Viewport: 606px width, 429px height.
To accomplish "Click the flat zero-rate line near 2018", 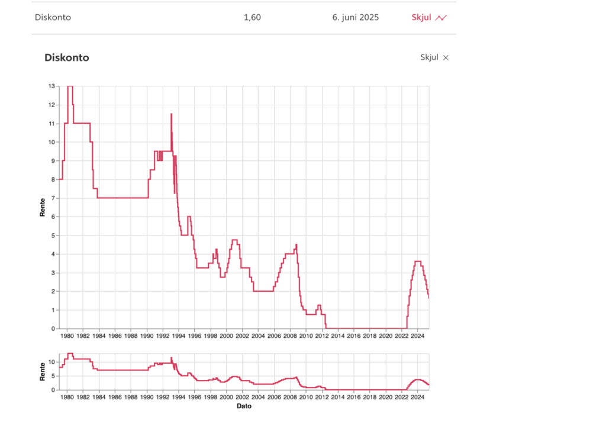I will pos(369,328).
